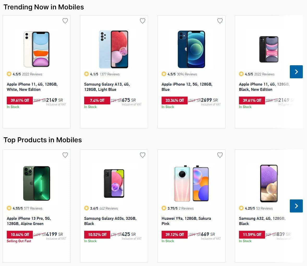This screenshot has width=307, height=266.
Task: Toggle wishlist heart on Apple iPhone 12
Action: click(x=220, y=21)
